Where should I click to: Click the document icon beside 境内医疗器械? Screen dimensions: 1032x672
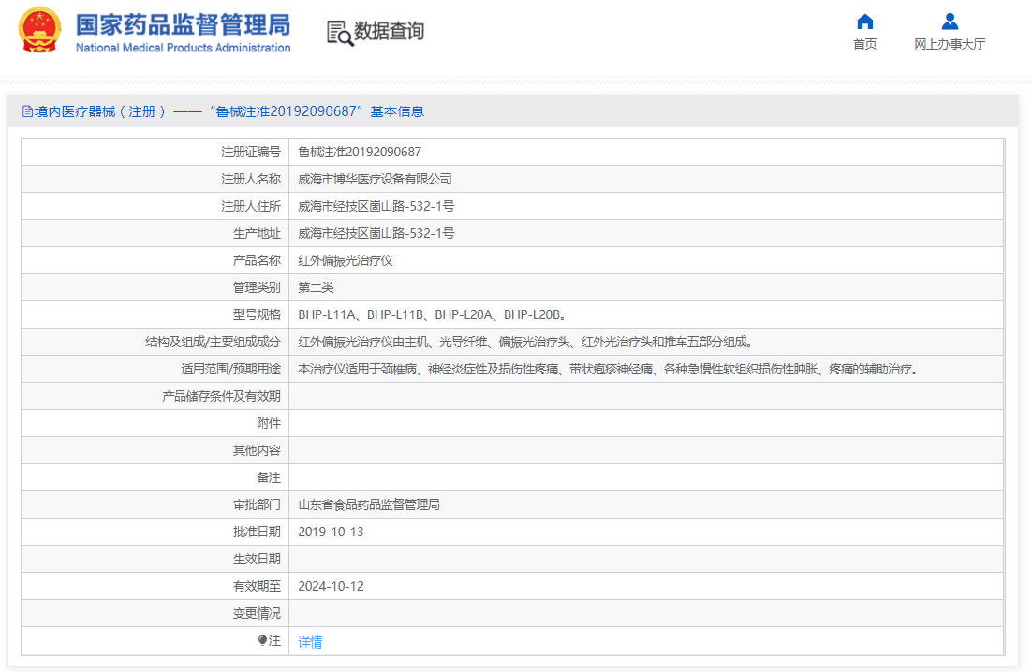point(27,111)
